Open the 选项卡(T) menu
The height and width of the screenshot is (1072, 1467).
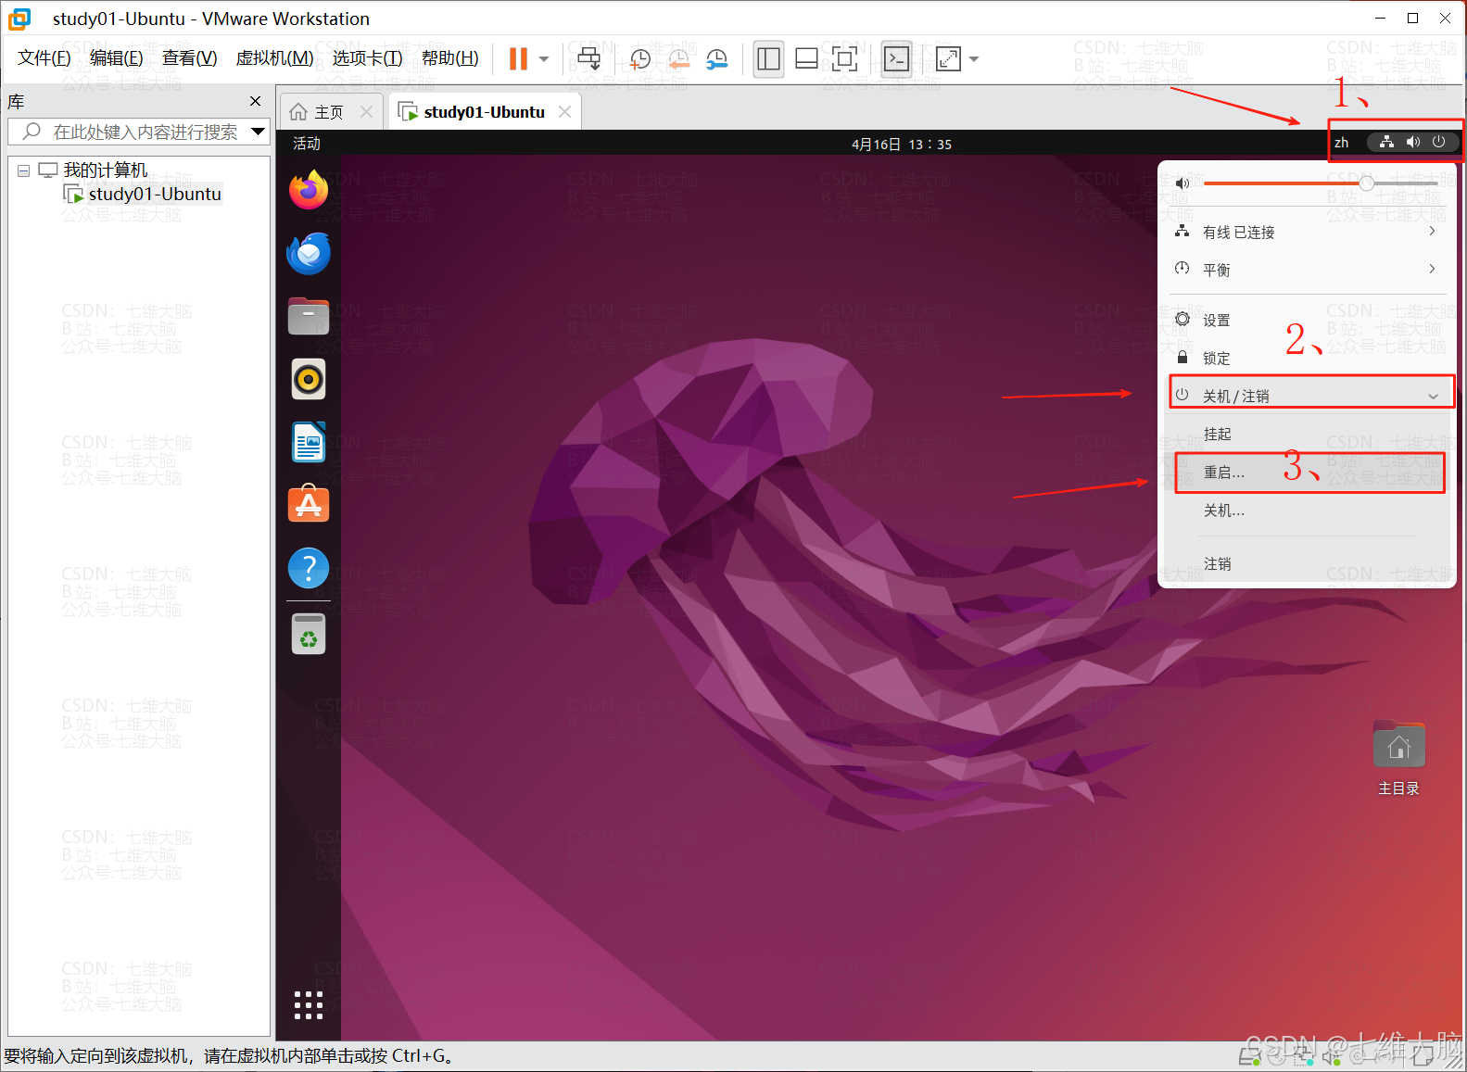point(368,58)
